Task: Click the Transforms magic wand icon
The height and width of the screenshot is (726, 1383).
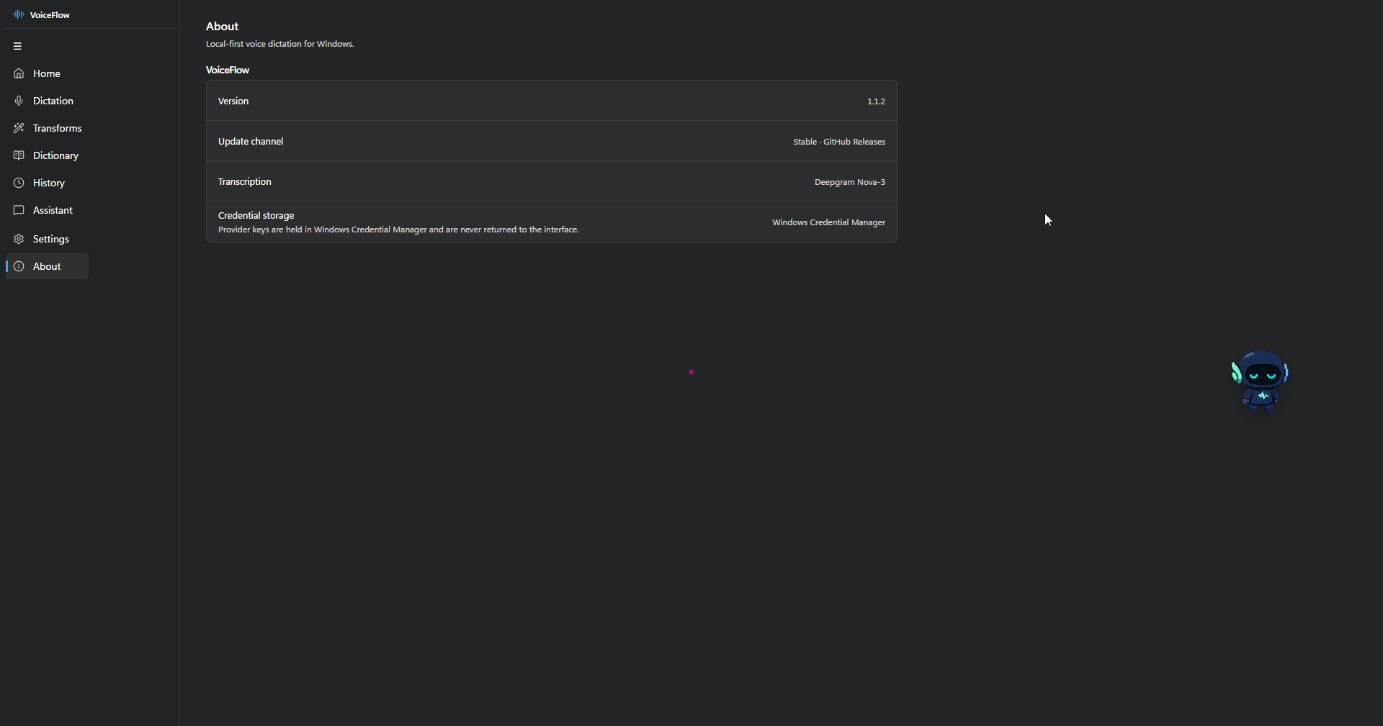Action: tap(19, 128)
